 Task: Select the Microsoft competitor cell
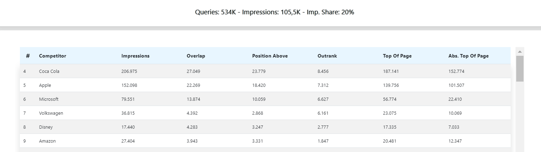49,99
